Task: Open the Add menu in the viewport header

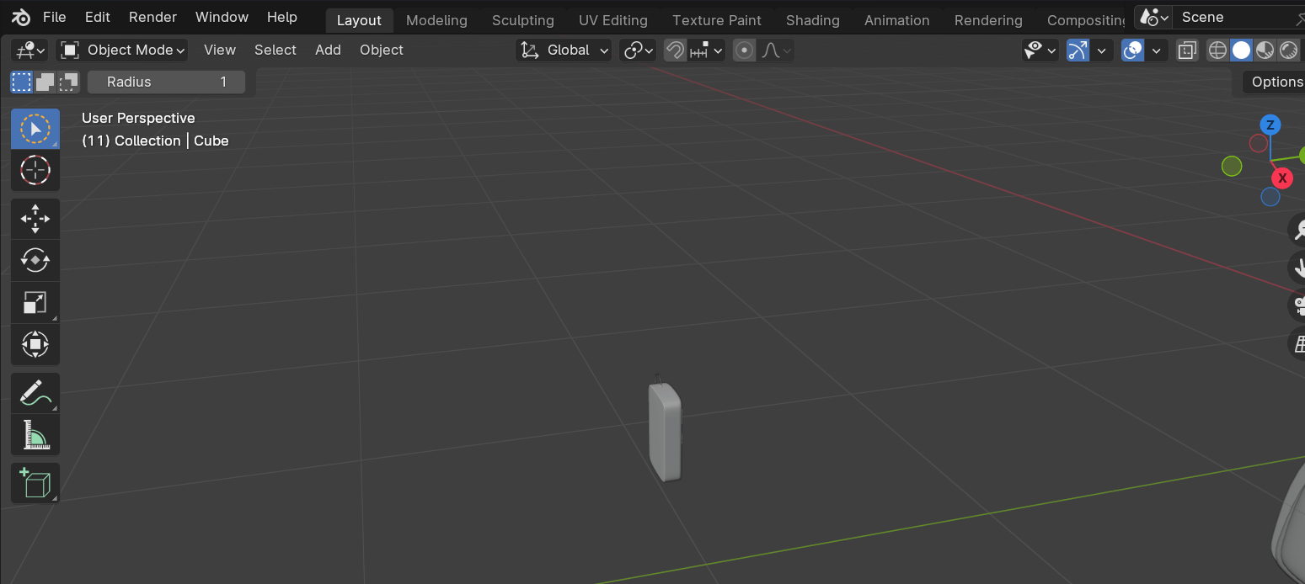Action: 328,50
